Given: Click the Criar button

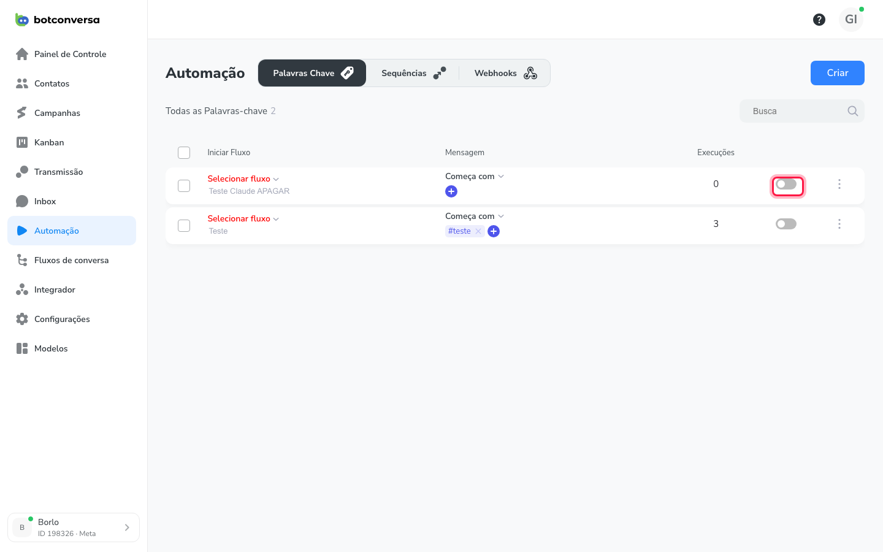Looking at the screenshot, I should click(x=838, y=73).
